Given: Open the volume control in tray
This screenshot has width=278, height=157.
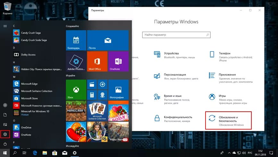Looking at the screenshot, I should click(x=244, y=153).
